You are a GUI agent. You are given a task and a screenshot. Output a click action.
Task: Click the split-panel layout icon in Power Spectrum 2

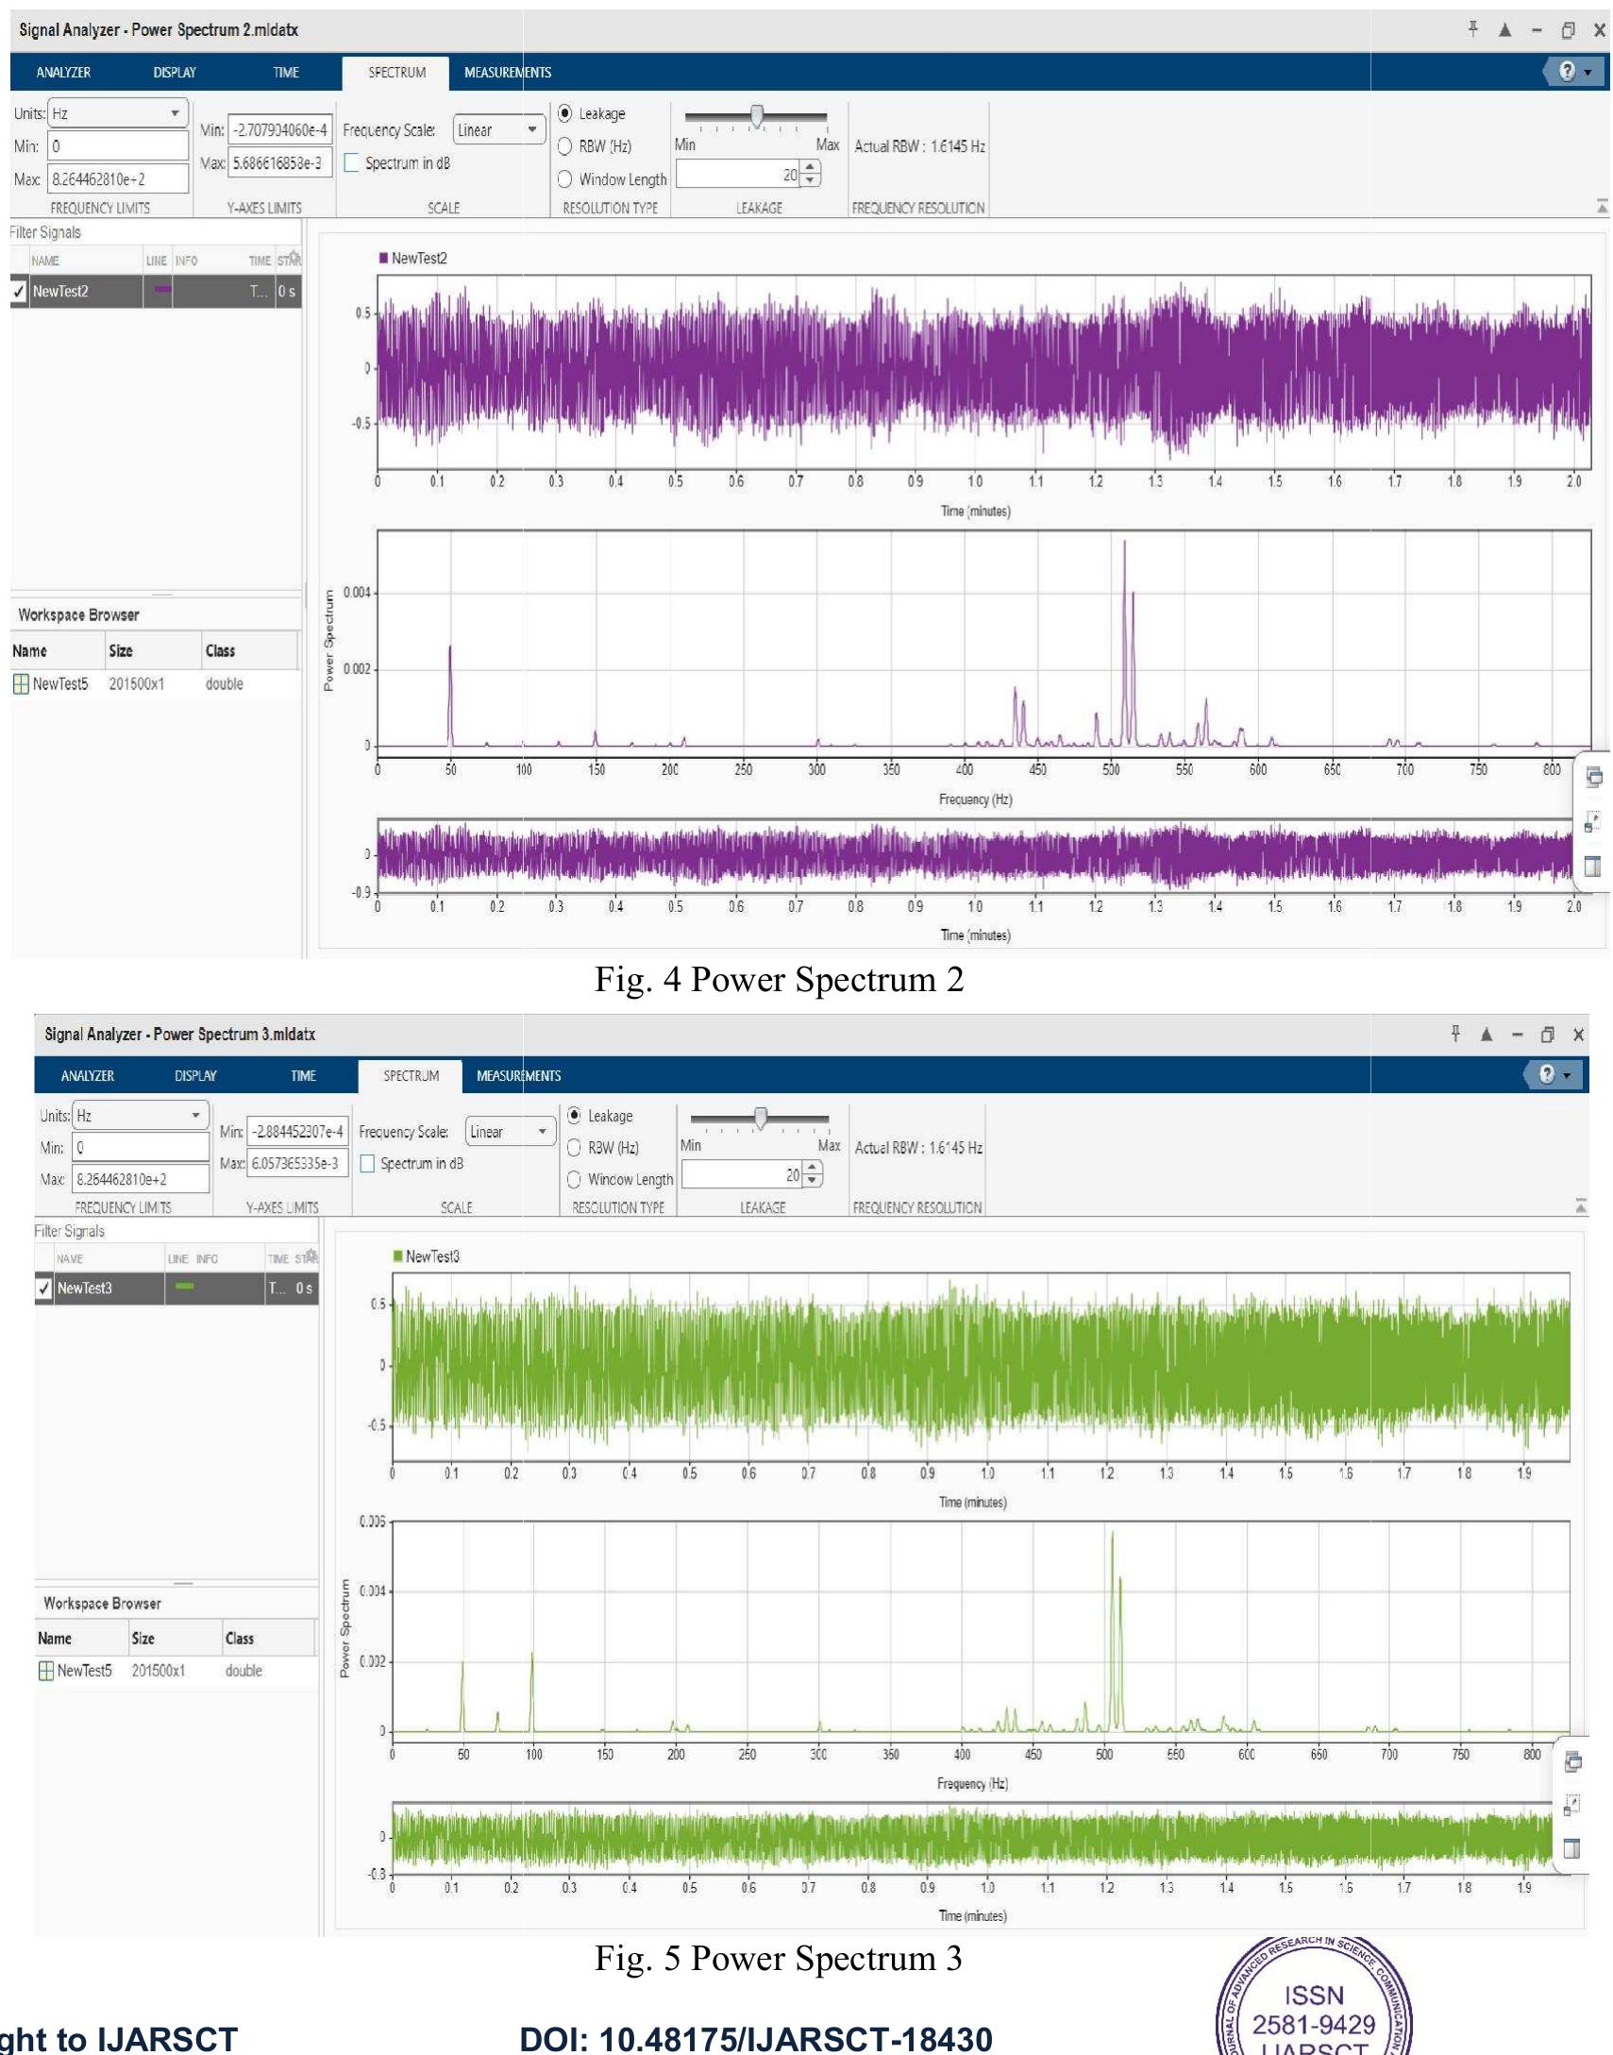coord(1593,866)
